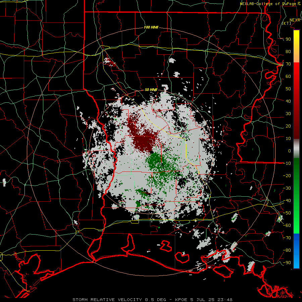Screen dimensions: 302x302
Task: Pick the blue segment of the color bar
Action: pos(296,251)
